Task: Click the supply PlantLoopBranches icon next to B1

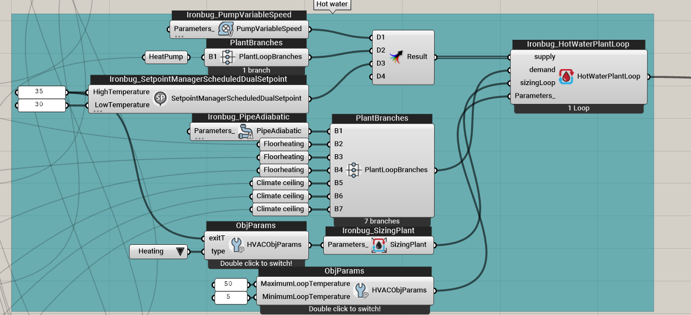Action: (228, 56)
